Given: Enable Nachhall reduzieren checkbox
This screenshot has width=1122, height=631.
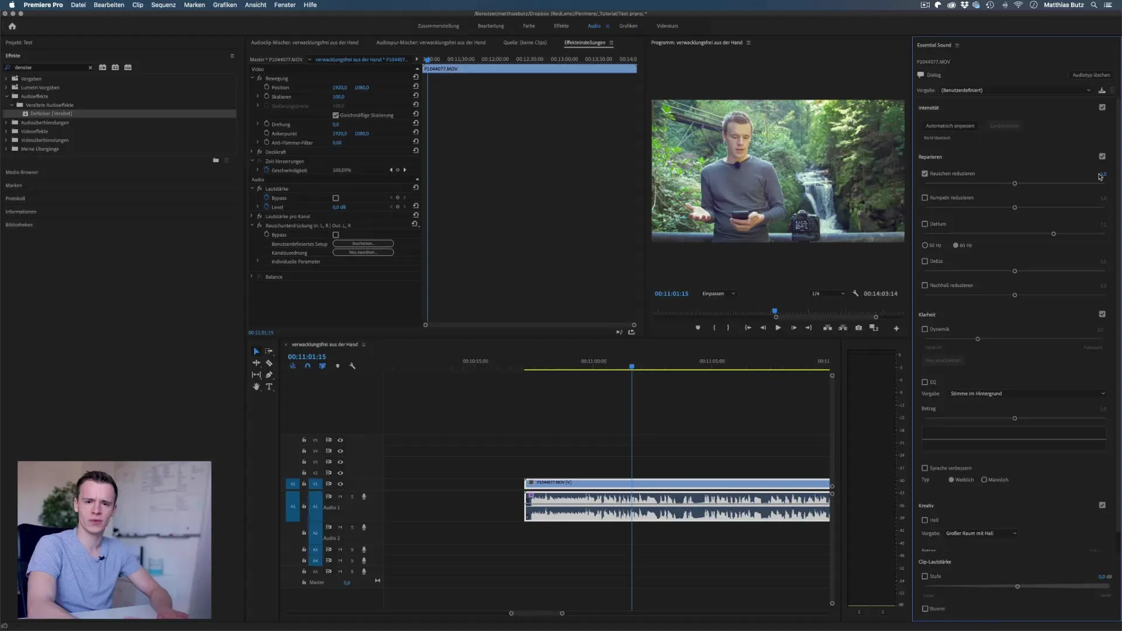Looking at the screenshot, I should (x=924, y=285).
